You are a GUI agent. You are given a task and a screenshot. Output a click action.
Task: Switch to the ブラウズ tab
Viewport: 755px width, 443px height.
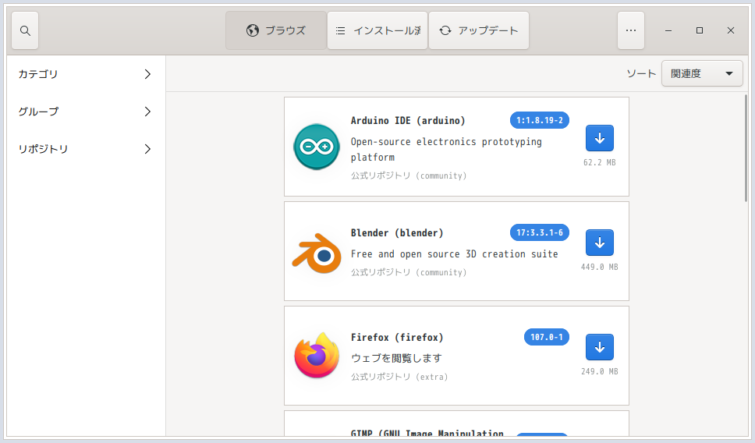pos(276,31)
